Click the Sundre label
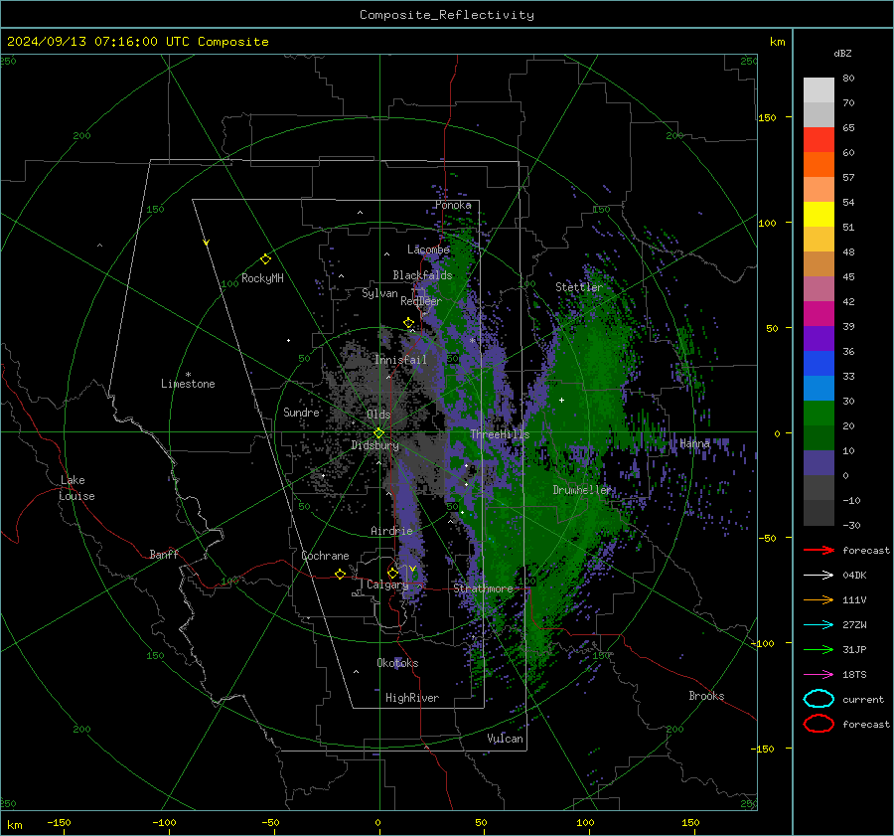894x836 pixels. click(301, 412)
